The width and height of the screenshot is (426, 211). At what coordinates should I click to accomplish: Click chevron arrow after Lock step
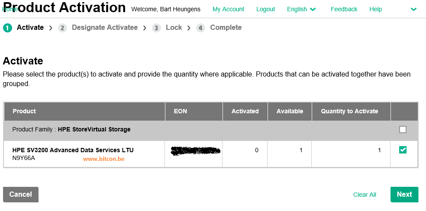point(189,28)
